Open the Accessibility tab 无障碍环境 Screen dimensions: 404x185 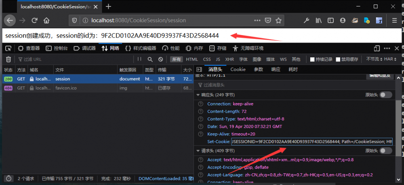coord(248,48)
